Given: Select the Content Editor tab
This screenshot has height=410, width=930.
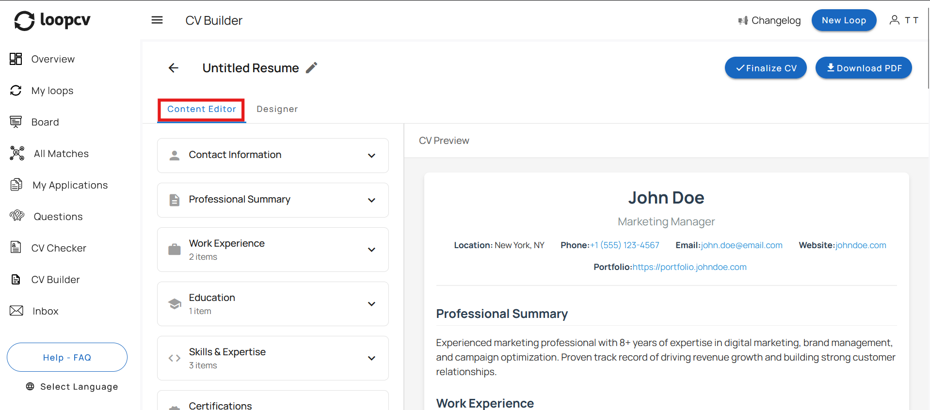Looking at the screenshot, I should [x=202, y=110].
